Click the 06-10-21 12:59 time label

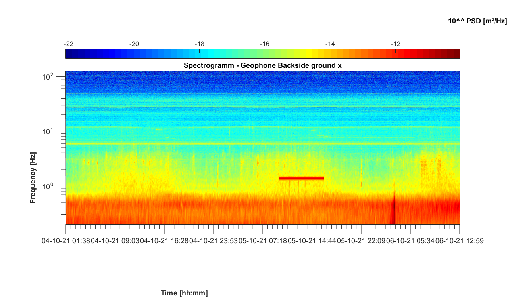460,240
